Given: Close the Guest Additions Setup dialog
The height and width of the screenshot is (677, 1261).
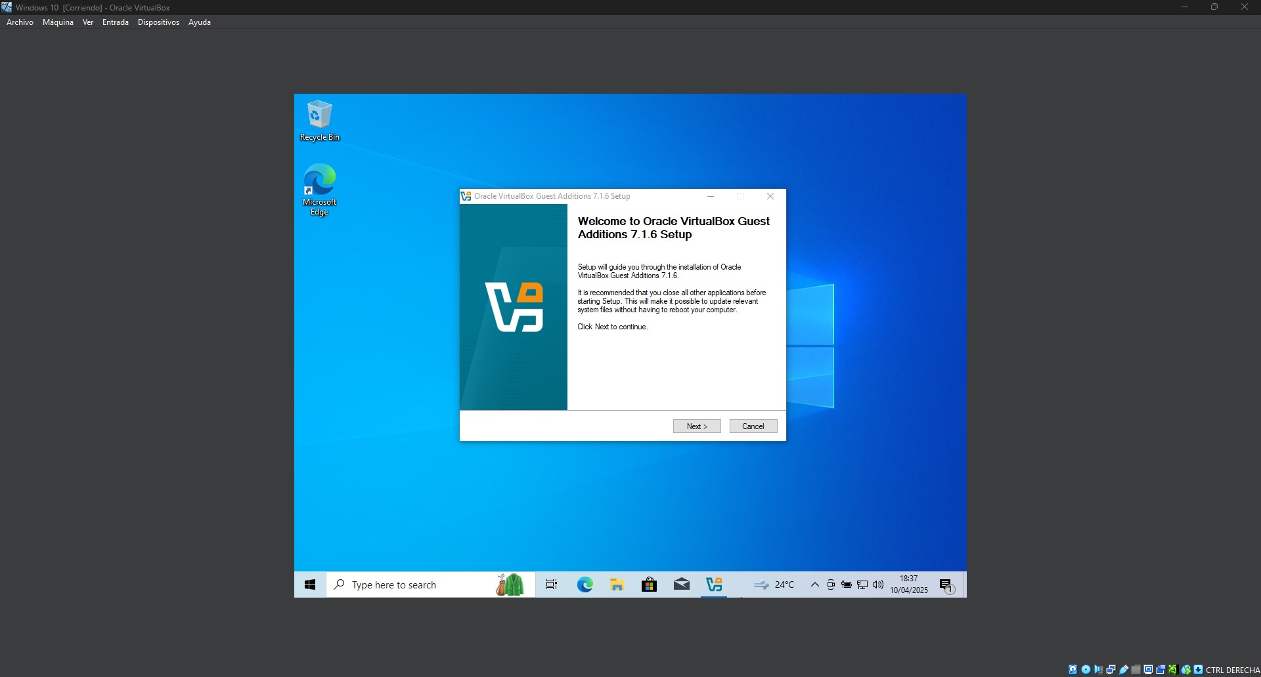Looking at the screenshot, I should pos(770,196).
